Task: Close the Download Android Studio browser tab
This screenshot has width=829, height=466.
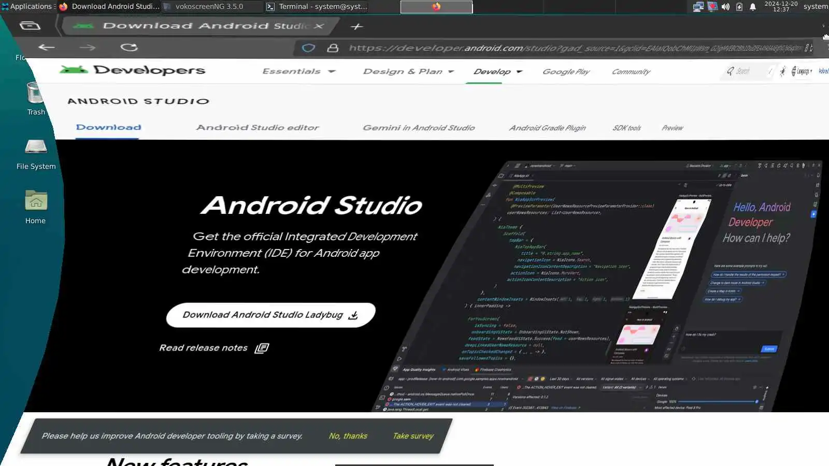Action: pos(319,26)
